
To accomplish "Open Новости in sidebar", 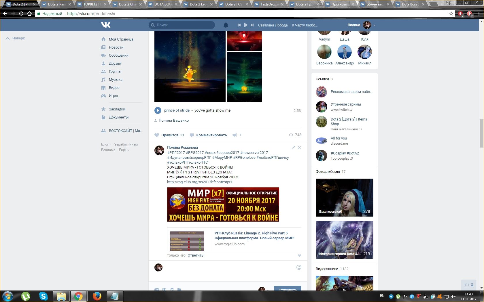I will 116,47.
